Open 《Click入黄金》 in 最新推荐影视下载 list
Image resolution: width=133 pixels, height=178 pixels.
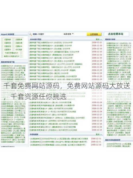[13, 72]
